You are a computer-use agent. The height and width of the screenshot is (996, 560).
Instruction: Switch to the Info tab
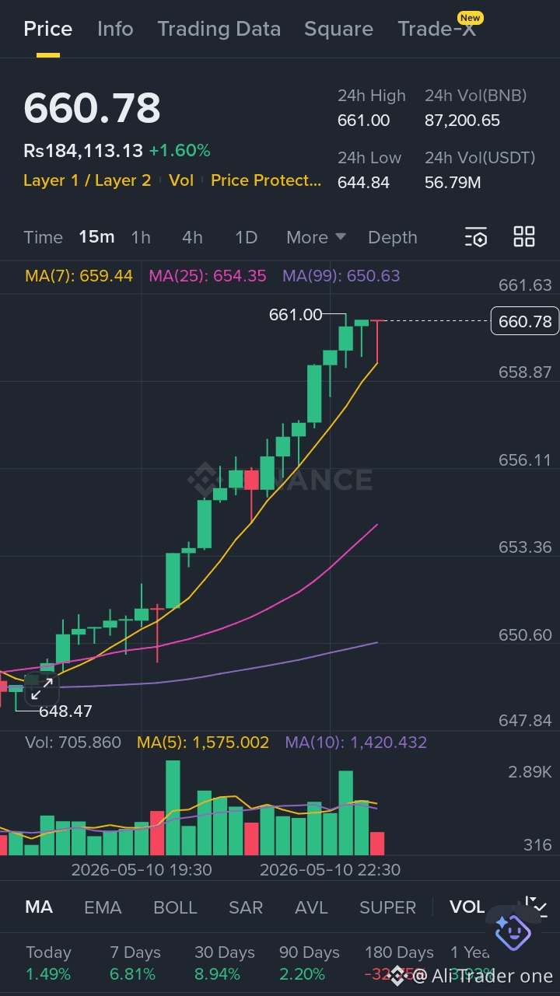115,29
